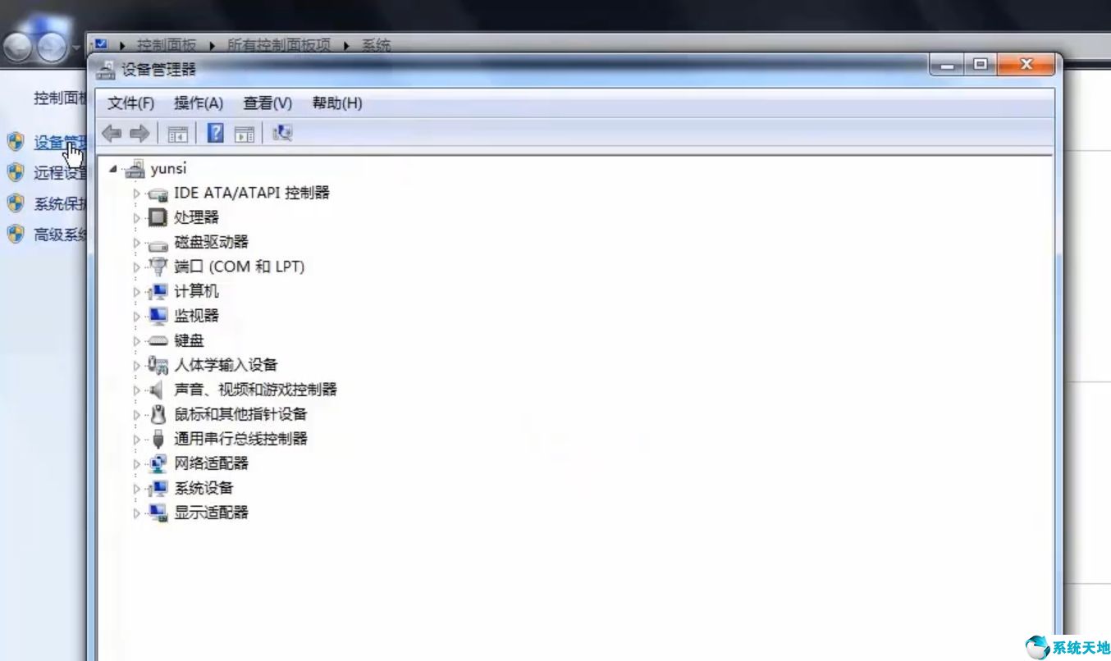Viewport: 1111px width, 661px height.
Task: Open the 操作(A) menu
Action: [198, 103]
